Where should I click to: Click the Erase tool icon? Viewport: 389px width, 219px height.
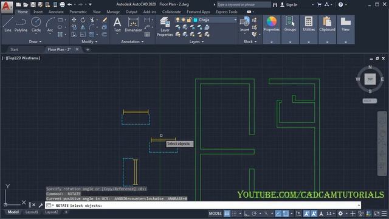tap(105, 20)
